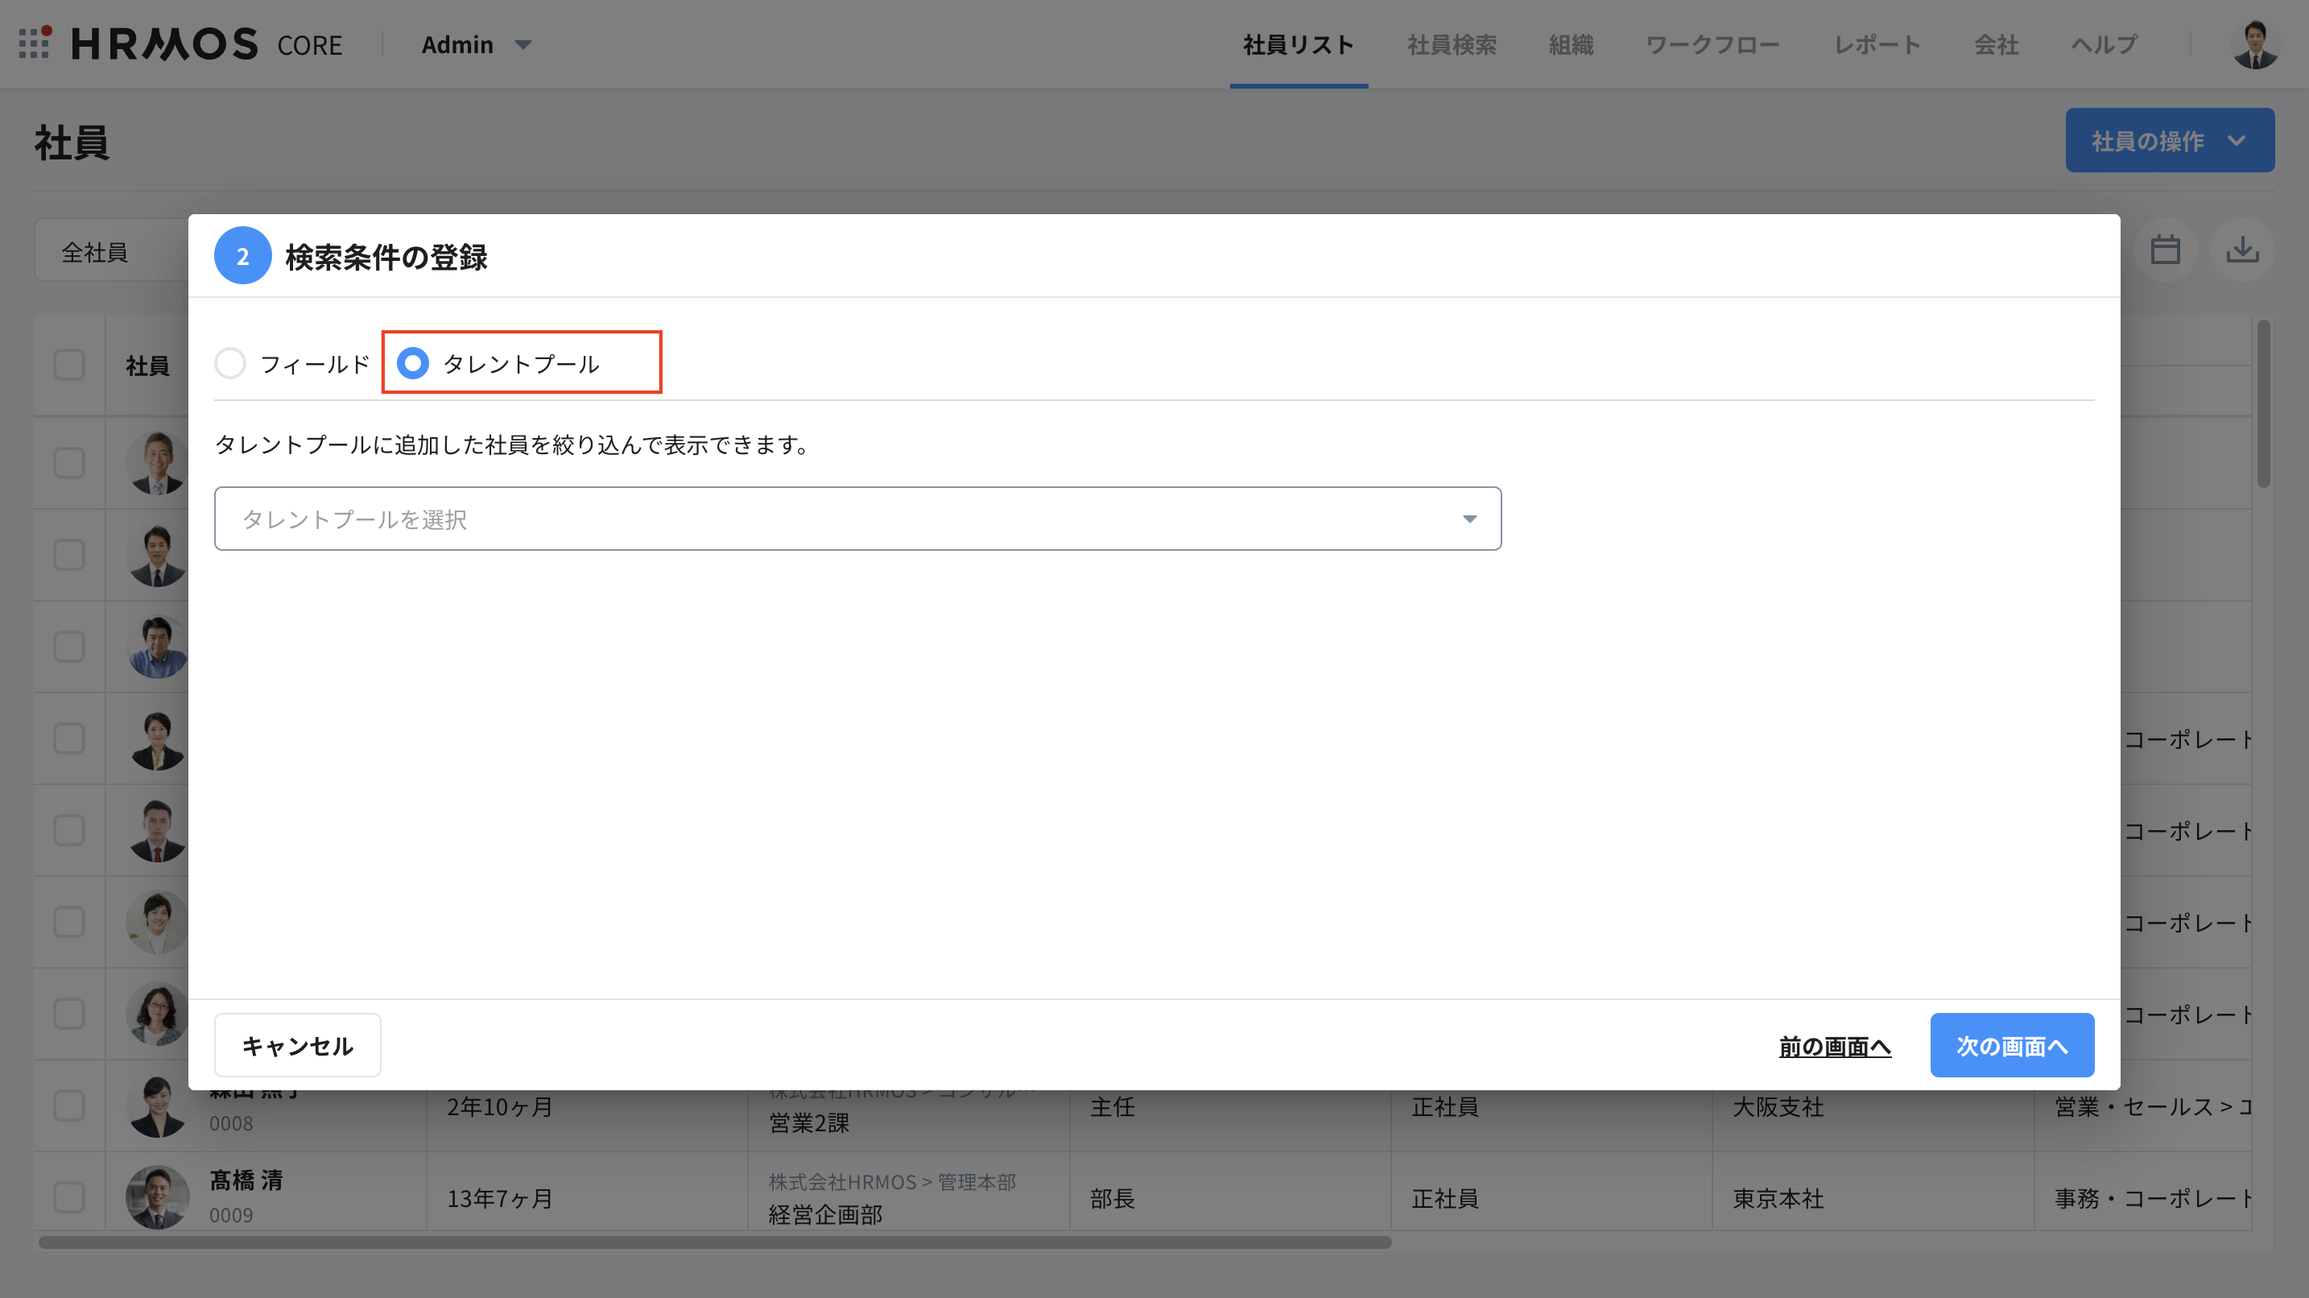2309x1298 pixels.
Task: Click the キャンセル button
Action: pyautogui.click(x=297, y=1045)
